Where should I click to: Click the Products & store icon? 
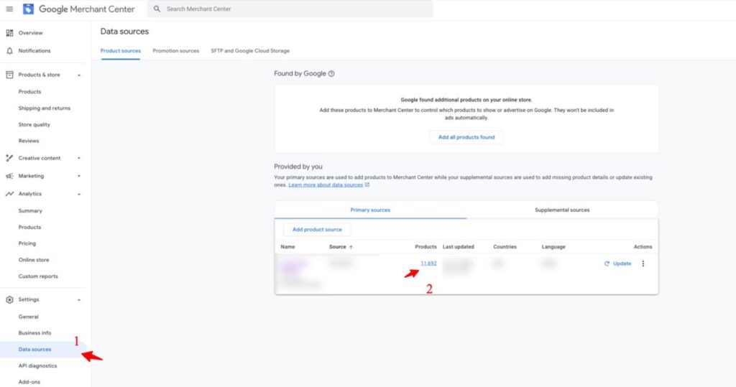(9, 75)
